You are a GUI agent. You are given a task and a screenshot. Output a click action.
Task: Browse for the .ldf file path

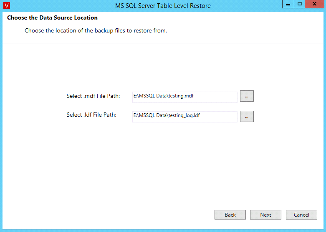click(247, 116)
